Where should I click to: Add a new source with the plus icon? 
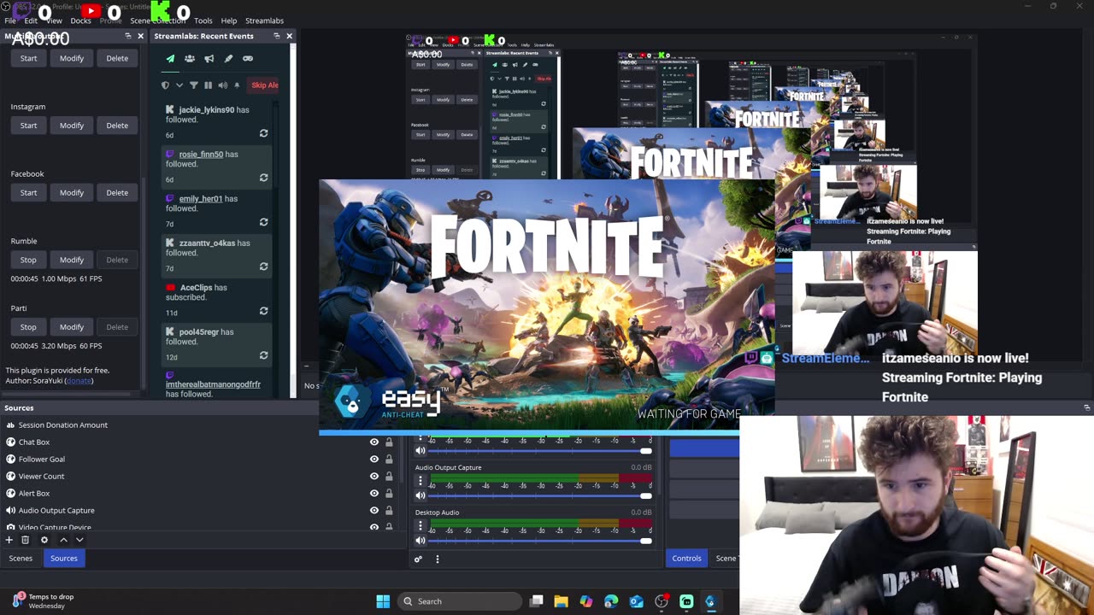click(9, 540)
